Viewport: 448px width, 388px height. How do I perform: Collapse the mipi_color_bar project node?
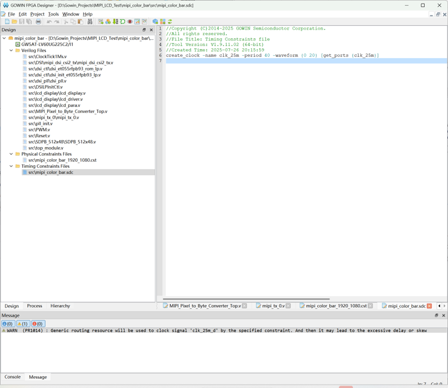coord(4,38)
